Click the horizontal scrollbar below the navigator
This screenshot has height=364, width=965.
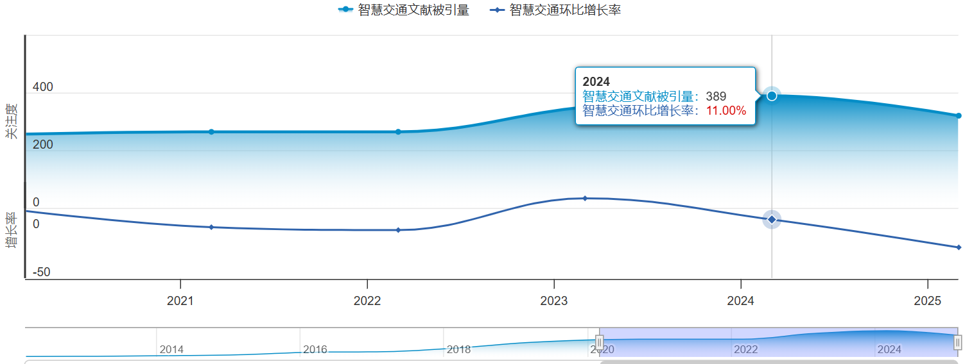tap(778, 361)
